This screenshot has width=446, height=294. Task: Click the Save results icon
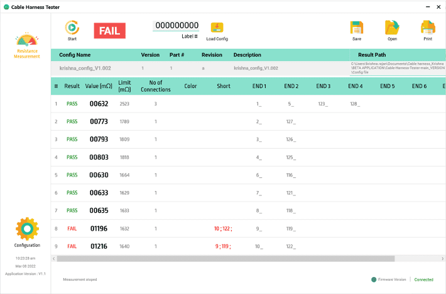coord(357,28)
